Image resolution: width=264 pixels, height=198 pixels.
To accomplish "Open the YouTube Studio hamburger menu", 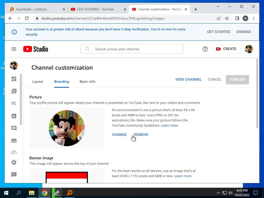I will [14, 49].
